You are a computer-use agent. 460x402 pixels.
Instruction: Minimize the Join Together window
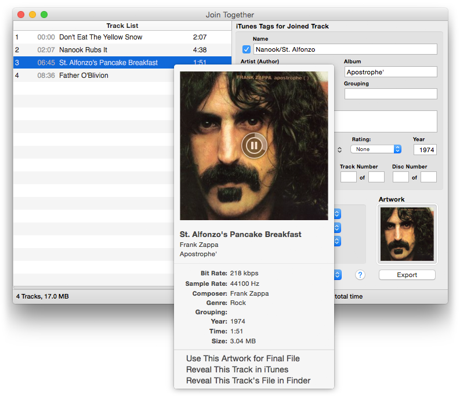pyautogui.click(x=32, y=15)
